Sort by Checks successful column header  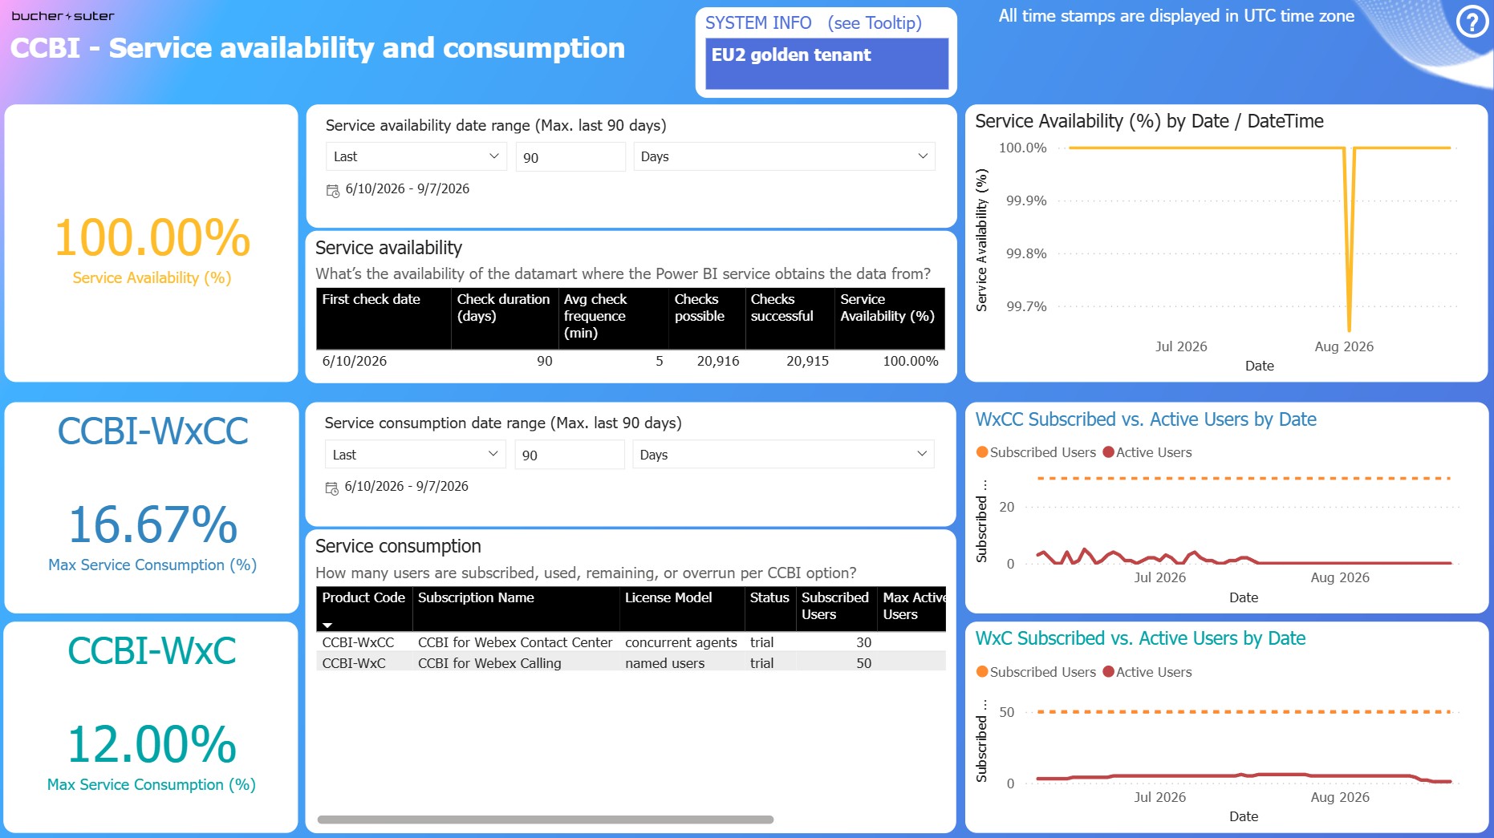click(x=790, y=318)
